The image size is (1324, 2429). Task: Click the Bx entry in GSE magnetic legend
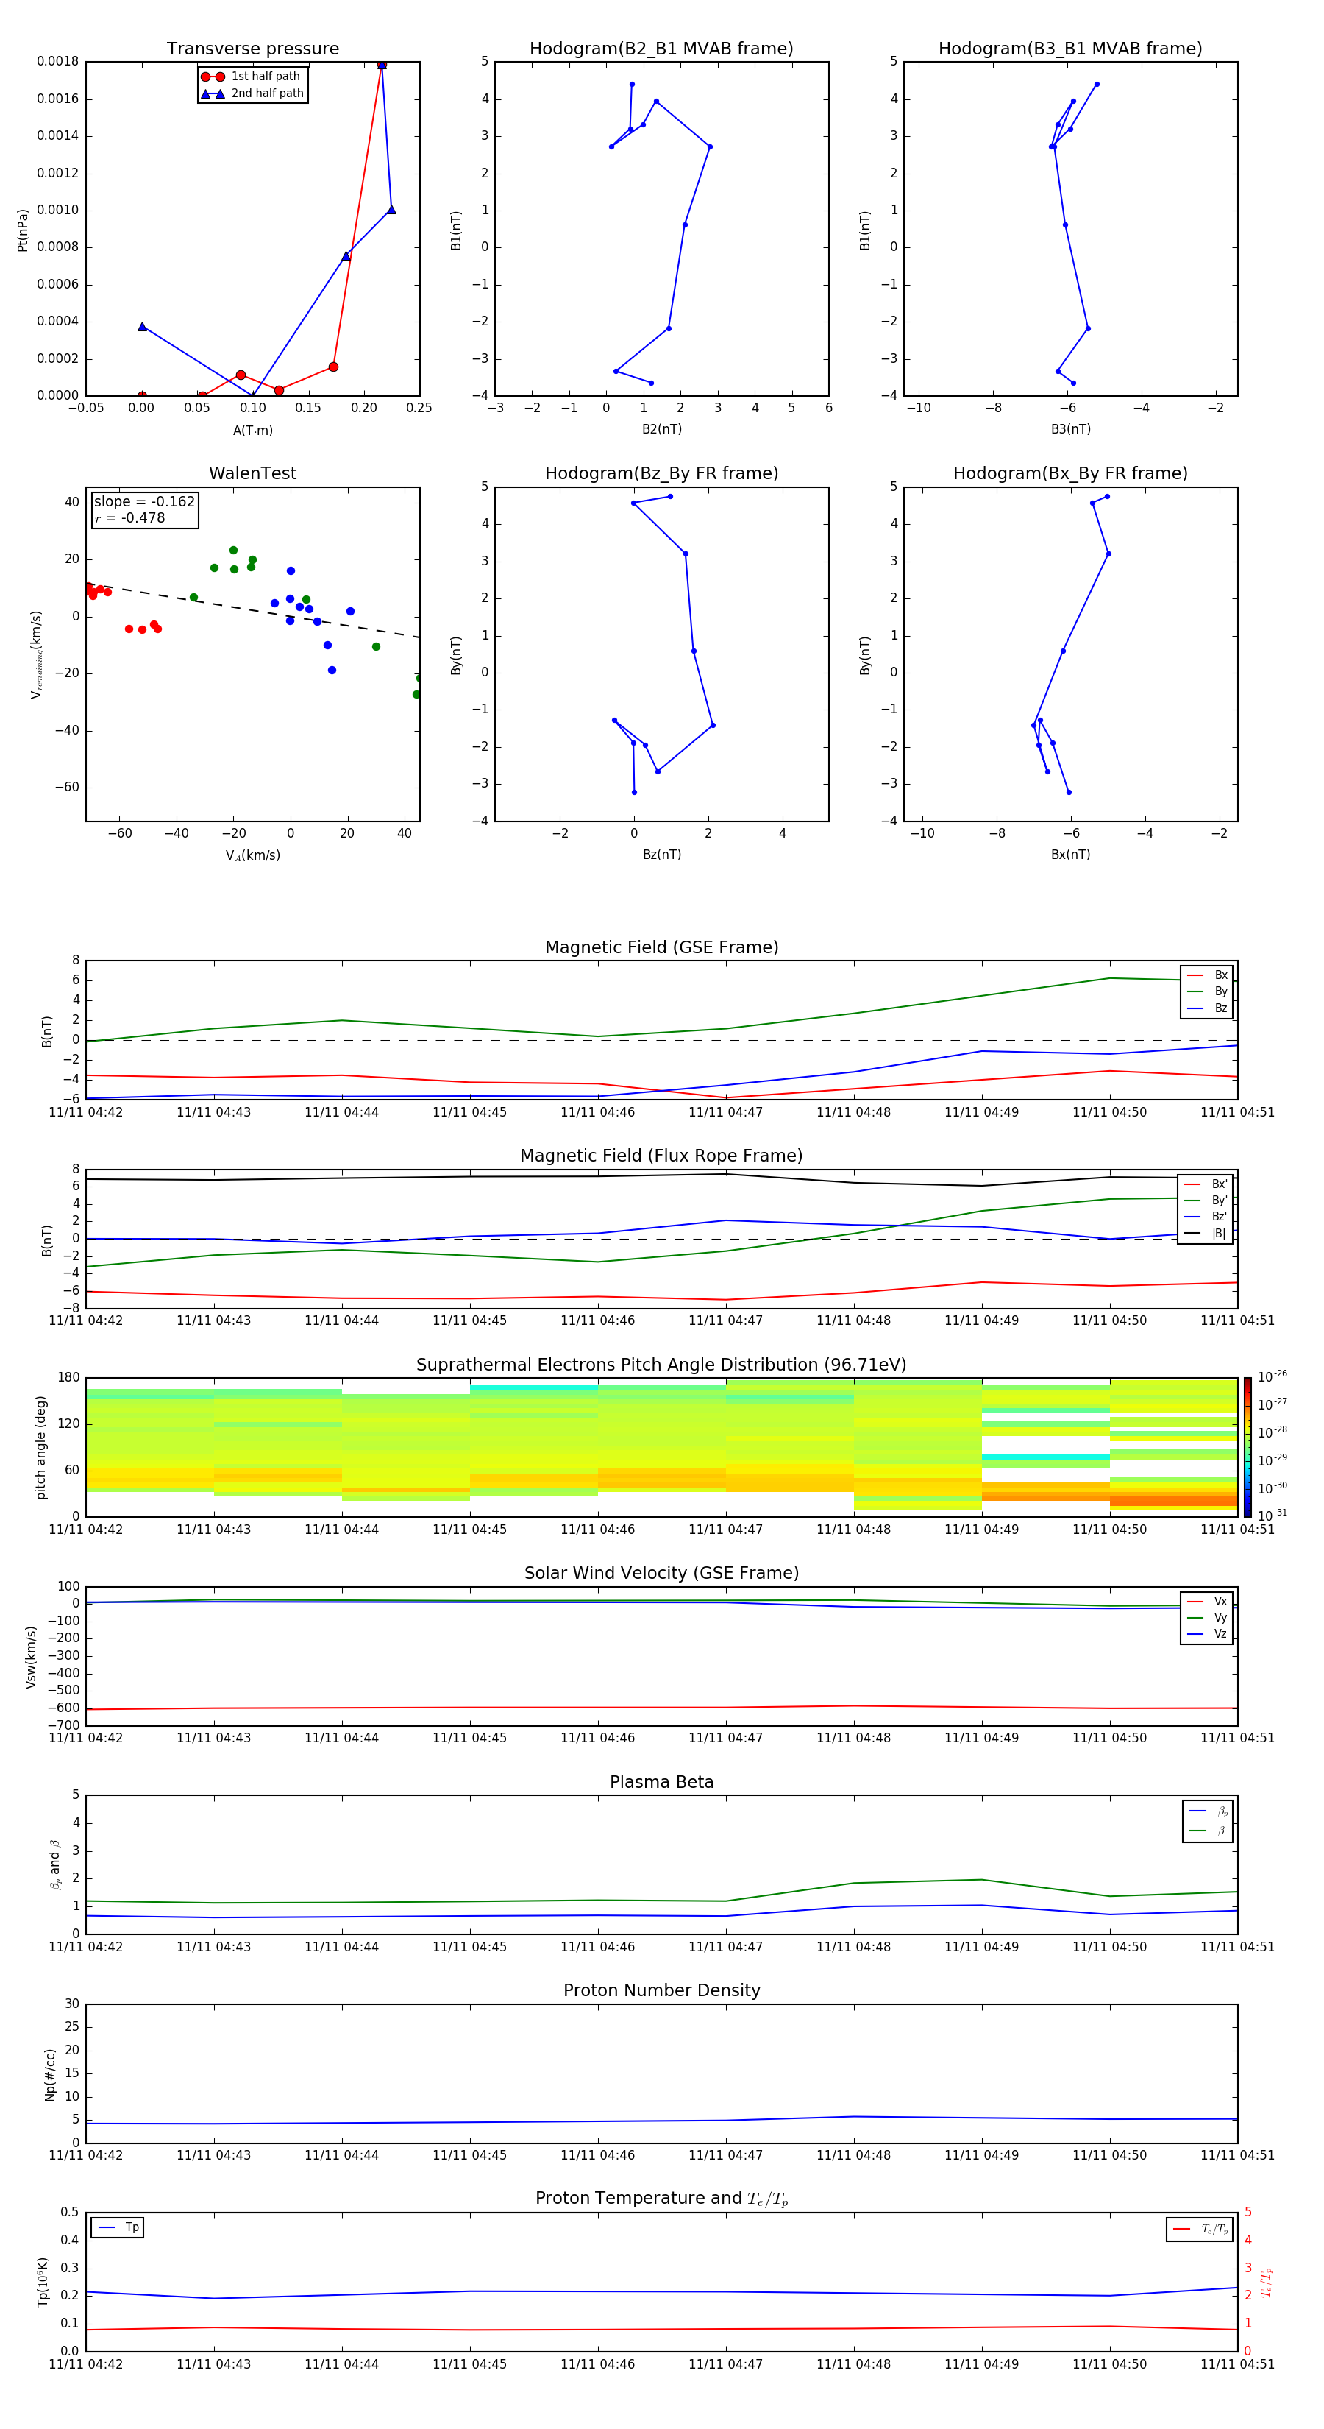tap(1207, 975)
